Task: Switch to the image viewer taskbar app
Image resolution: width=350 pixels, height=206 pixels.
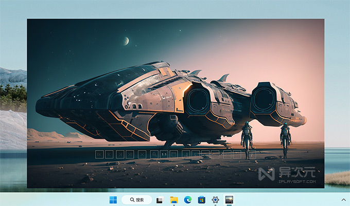Action: [x=230, y=200]
